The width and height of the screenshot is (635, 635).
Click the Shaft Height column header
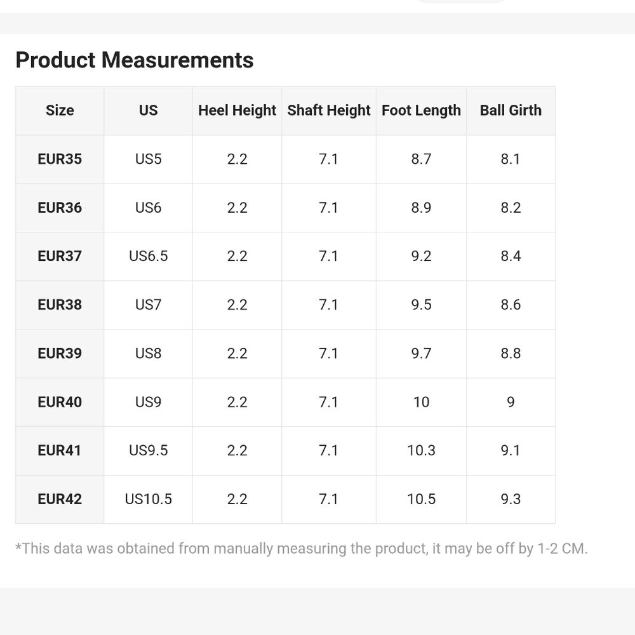329,110
